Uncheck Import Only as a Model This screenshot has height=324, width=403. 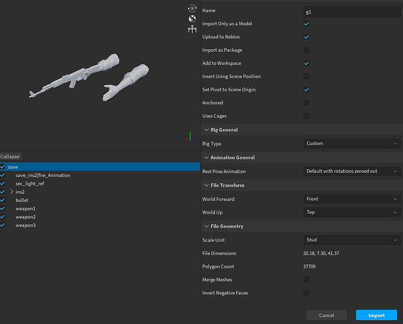pos(306,24)
